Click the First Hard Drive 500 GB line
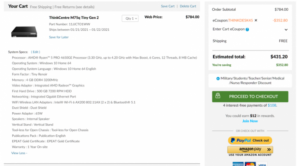 click(42, 91)
